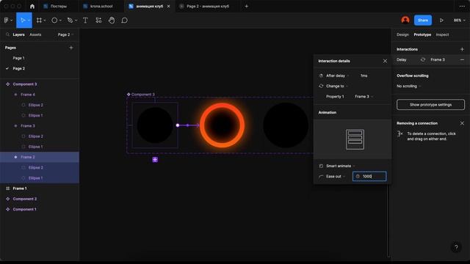The width and height of the screenshot is (470, 264).
Task: Select the Frame tool
Action: [x=39, y=21]
